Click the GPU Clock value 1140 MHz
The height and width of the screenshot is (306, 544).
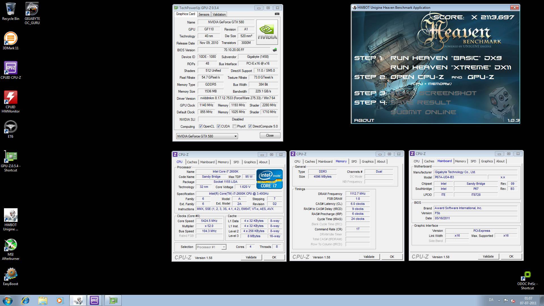(x=207, y=105)
